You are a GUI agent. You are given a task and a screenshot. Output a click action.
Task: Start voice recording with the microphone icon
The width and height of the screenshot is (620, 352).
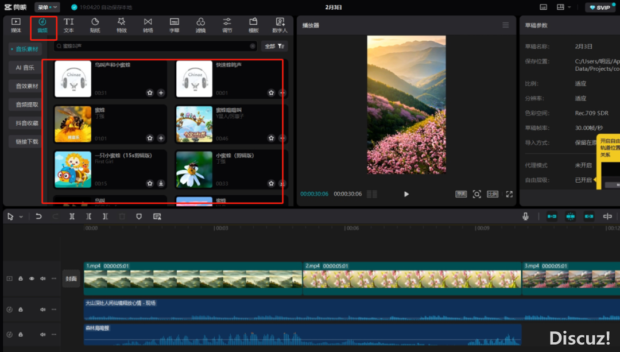525,216
